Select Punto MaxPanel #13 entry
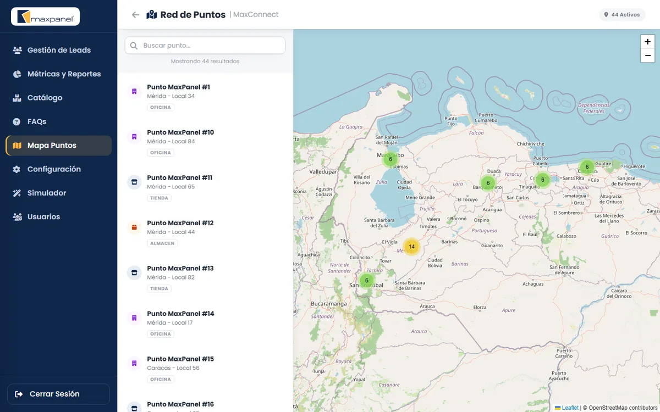 point(205,278)
